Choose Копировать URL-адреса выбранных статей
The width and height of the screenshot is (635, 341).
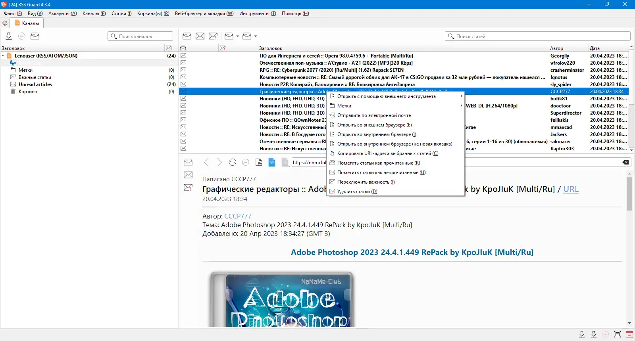tap(395, 153)
